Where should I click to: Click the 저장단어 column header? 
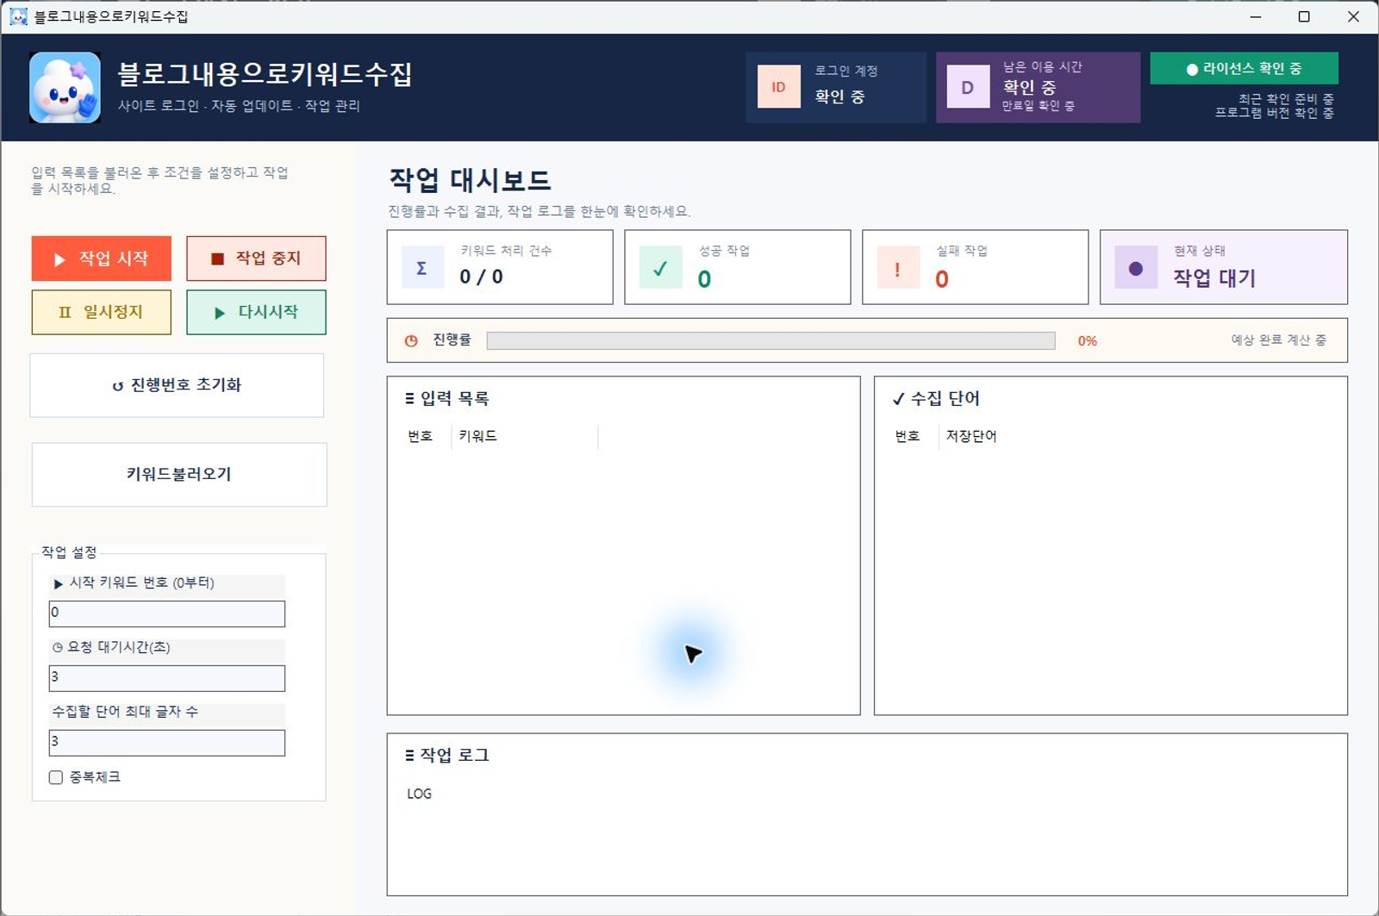[x=971, y=436]
